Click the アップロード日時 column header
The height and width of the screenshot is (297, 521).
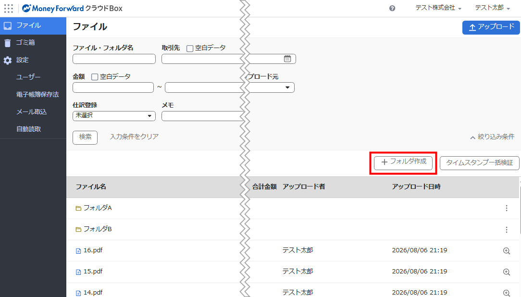click(416, 186)
